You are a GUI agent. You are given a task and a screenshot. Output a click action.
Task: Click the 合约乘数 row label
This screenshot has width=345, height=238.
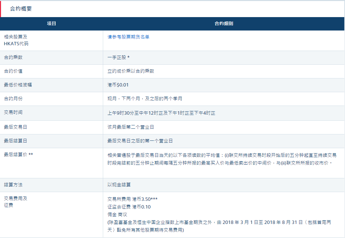pos(13,57)
